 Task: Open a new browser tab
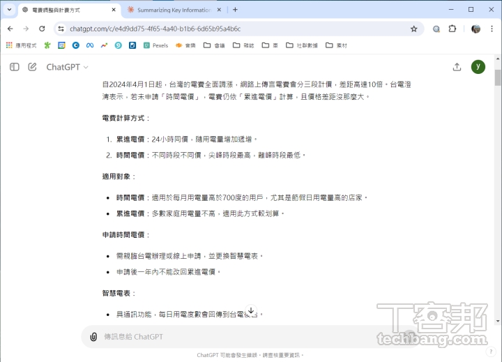[x=235, y=10]
